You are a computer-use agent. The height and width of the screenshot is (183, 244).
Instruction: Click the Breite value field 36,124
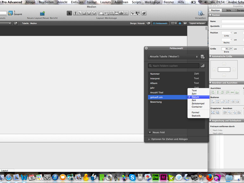227,49
